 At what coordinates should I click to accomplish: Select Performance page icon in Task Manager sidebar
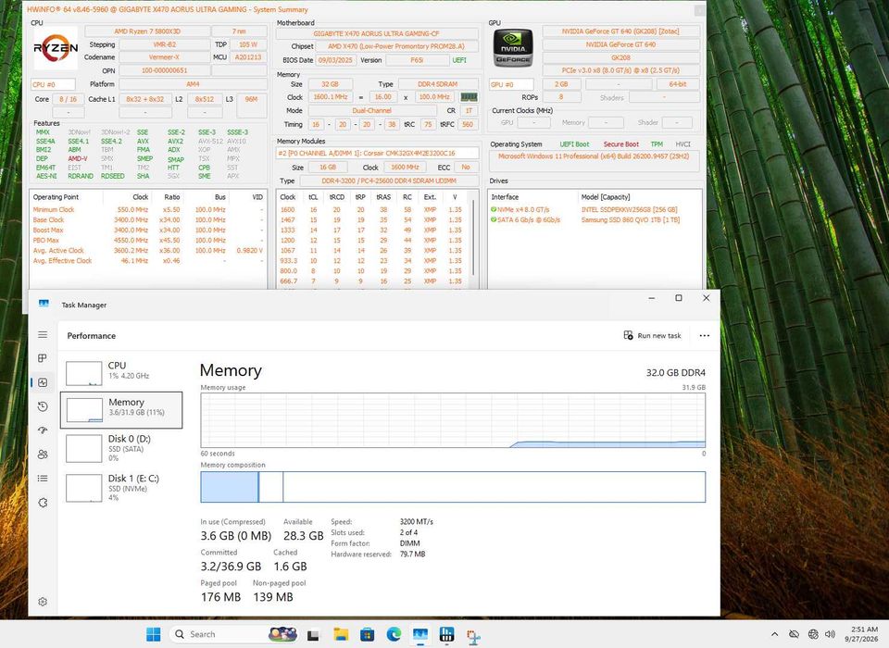pos(43,382)
